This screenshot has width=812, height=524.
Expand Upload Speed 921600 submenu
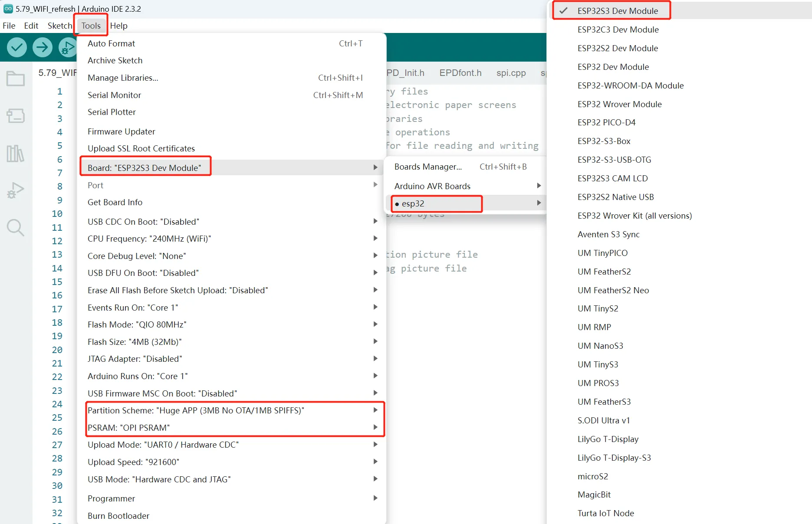click(231, 462)
